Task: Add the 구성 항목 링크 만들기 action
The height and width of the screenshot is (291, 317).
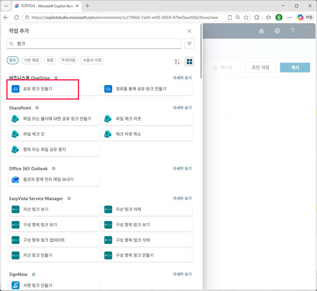Action: click(x=147, y=255)
